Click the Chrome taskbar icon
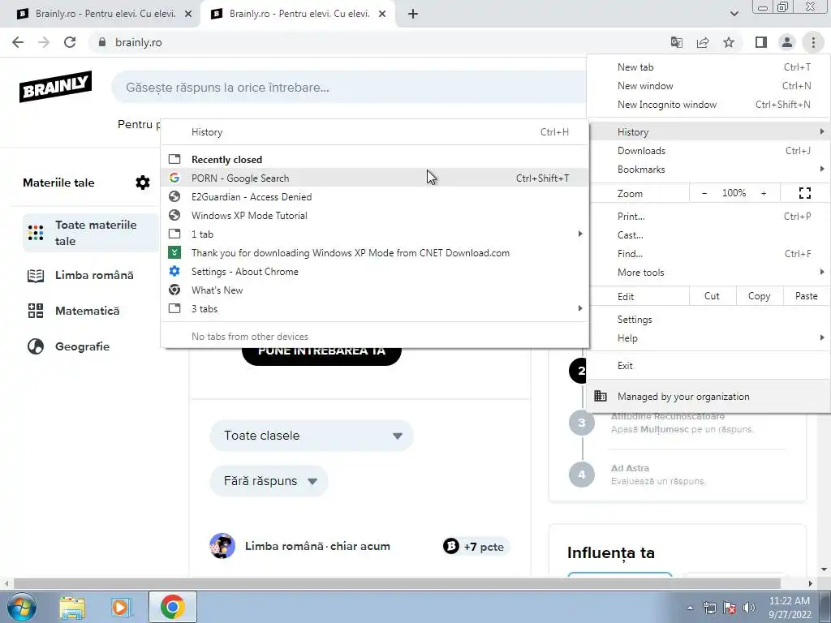 (172, 607)
